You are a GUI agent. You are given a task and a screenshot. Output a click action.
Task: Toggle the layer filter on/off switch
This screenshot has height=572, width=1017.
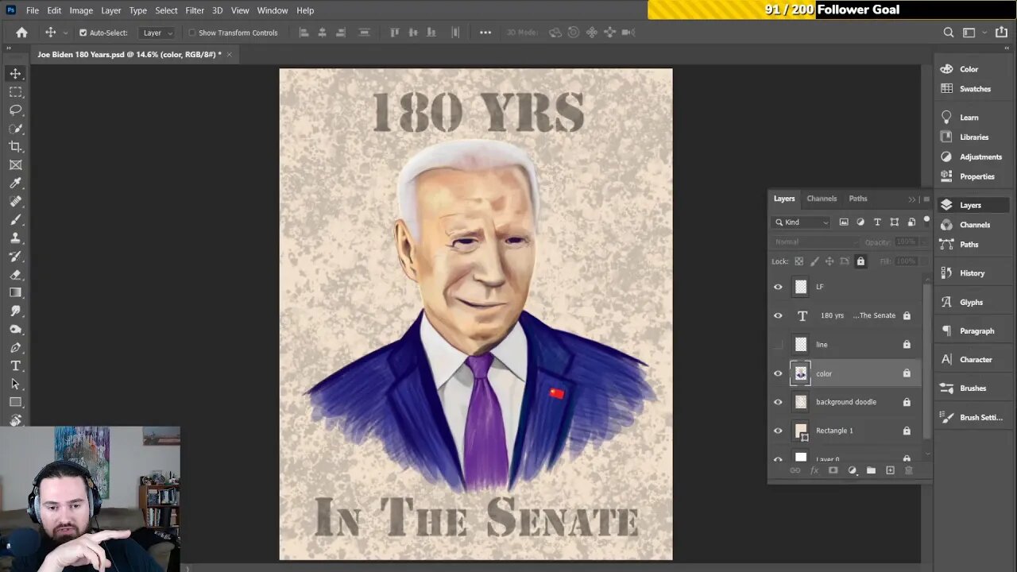pyautogui.click(x=926, y=220)
